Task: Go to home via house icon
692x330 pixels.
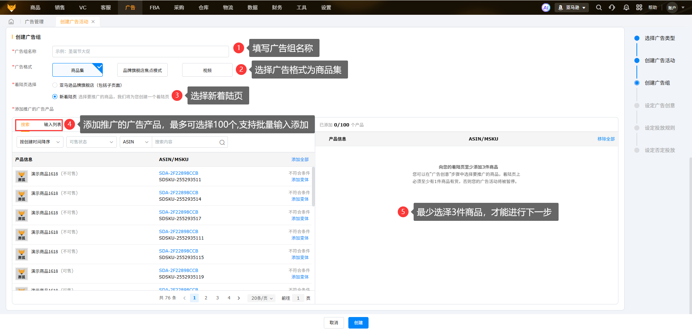Action: [x=11, y=22]
